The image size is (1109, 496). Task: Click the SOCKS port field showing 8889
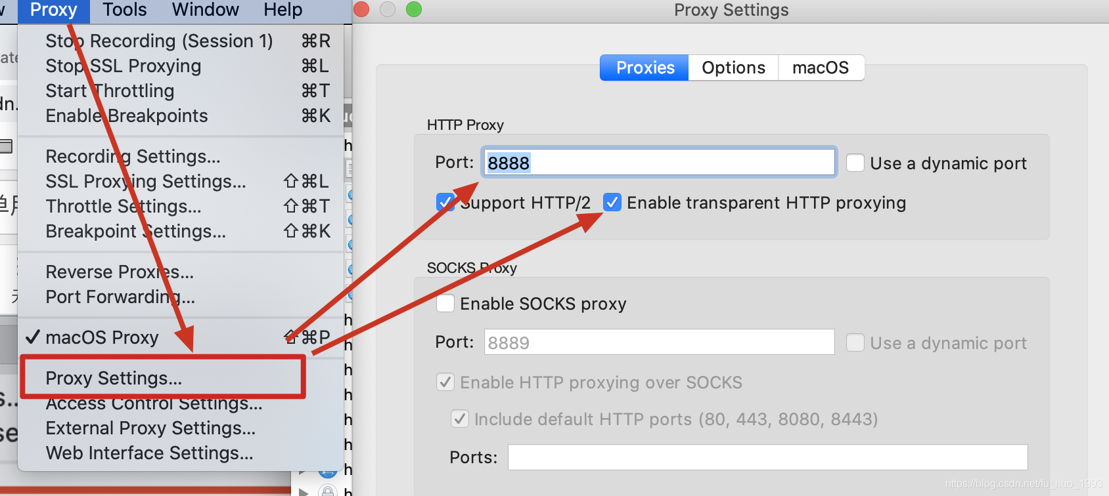point(659,342)
